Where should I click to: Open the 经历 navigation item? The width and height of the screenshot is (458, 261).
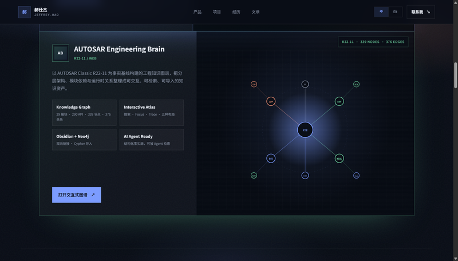click(x=236, y=12)
